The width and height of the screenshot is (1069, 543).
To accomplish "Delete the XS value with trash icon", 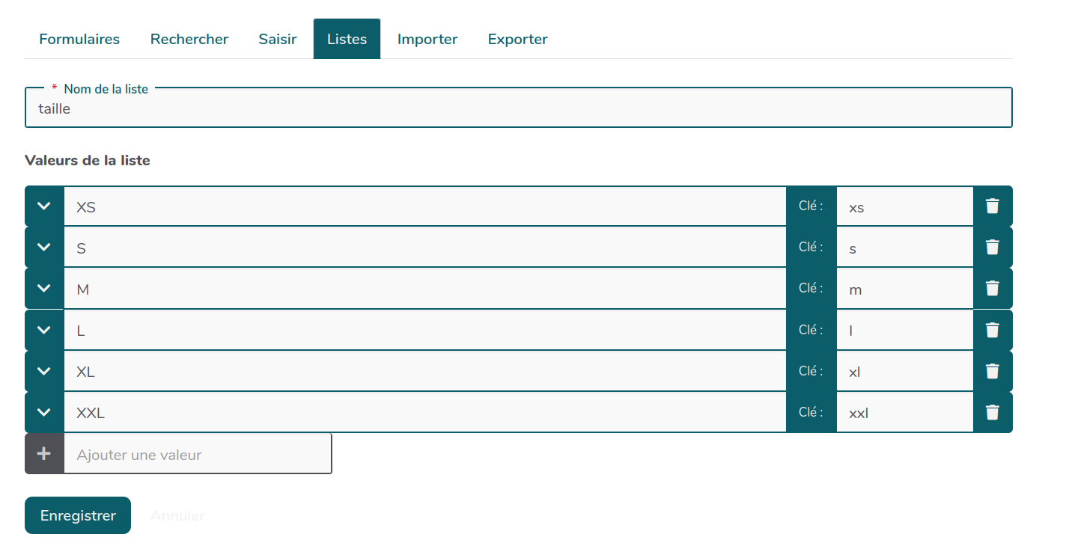I will [x=992, y=206].
